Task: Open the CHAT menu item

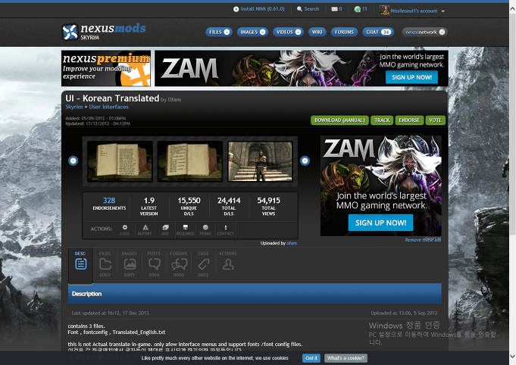Action: [x=378, y=32]
